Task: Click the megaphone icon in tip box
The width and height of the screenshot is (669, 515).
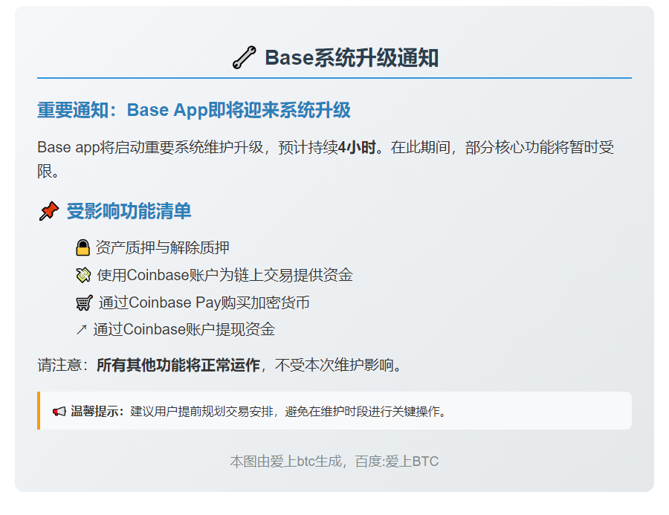Action: pyautogui.click(x=59, y=411)
